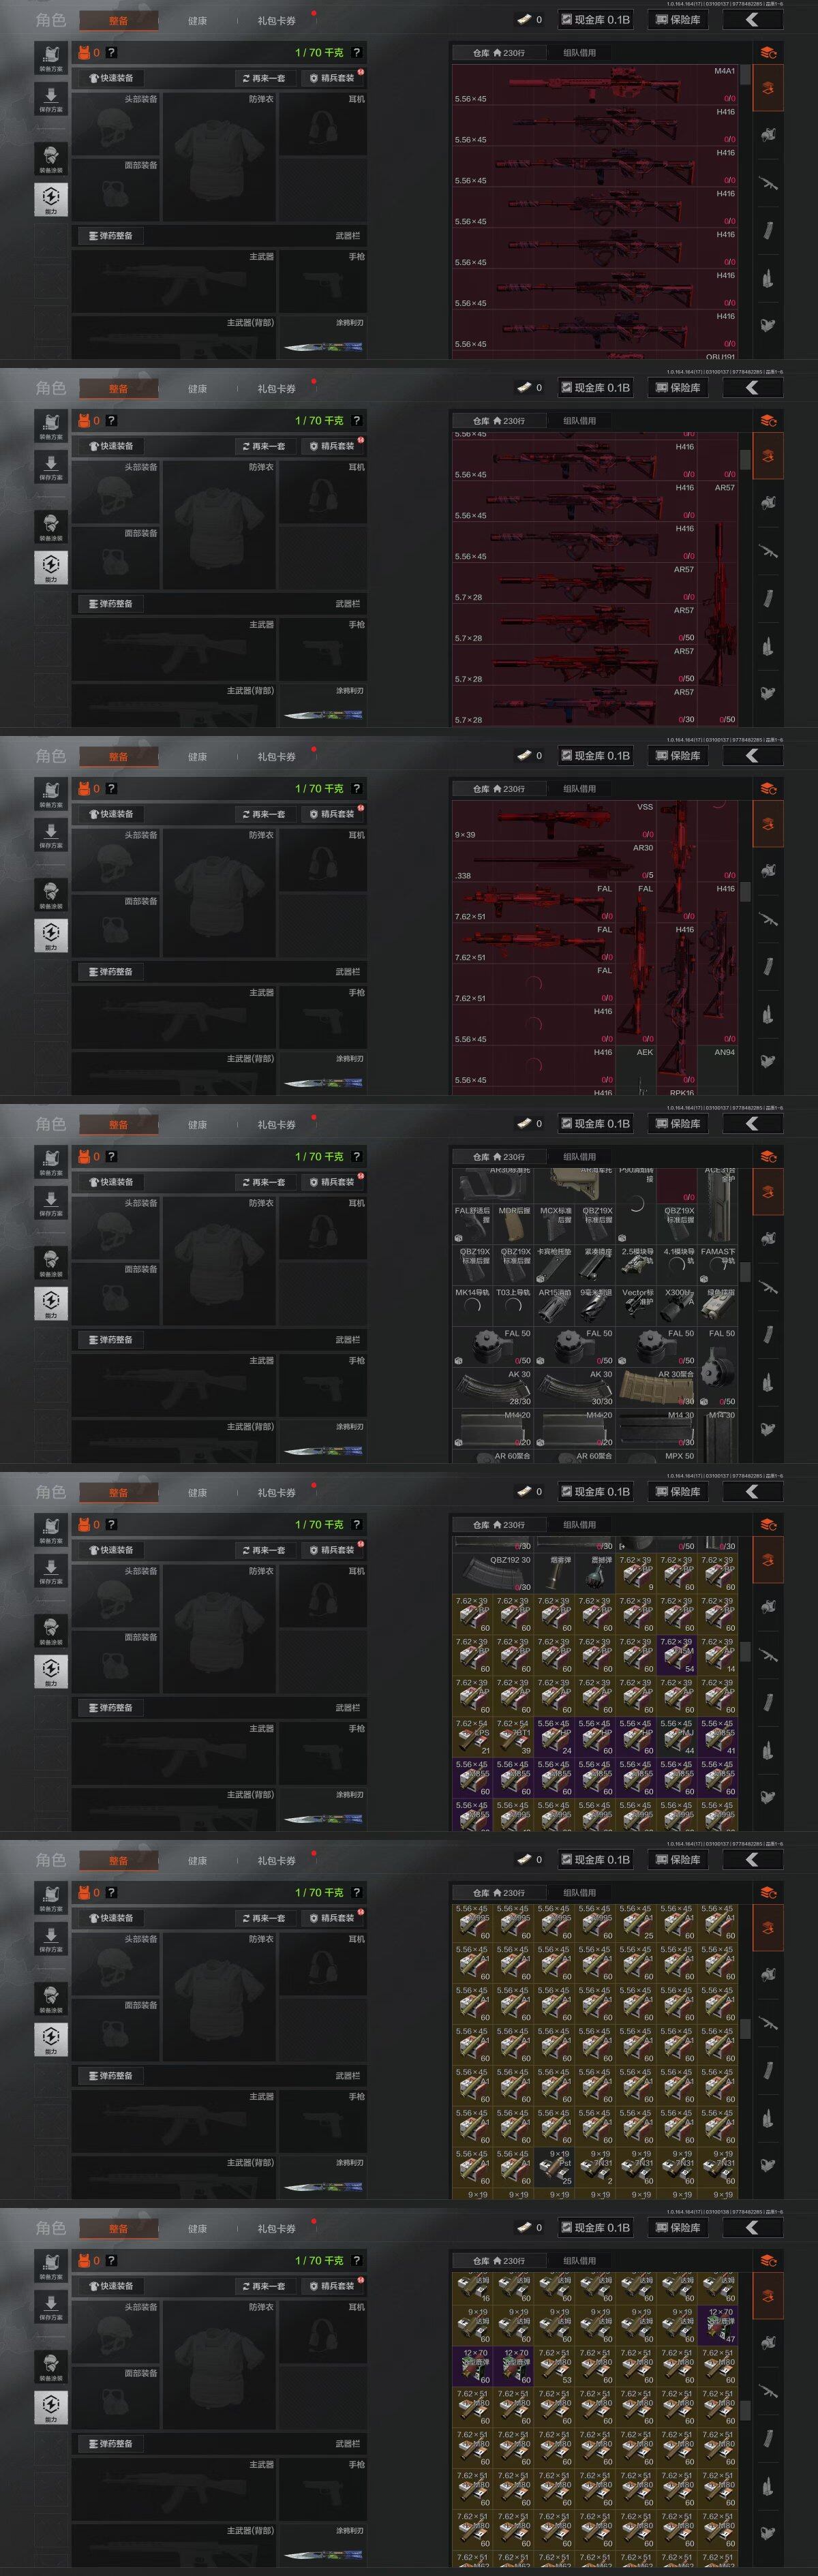Screen dimensions: 818x2576
Task: Select the M4A1 rifle in the warehouse list
Action: pyautogui.click(x=596, y=85)
